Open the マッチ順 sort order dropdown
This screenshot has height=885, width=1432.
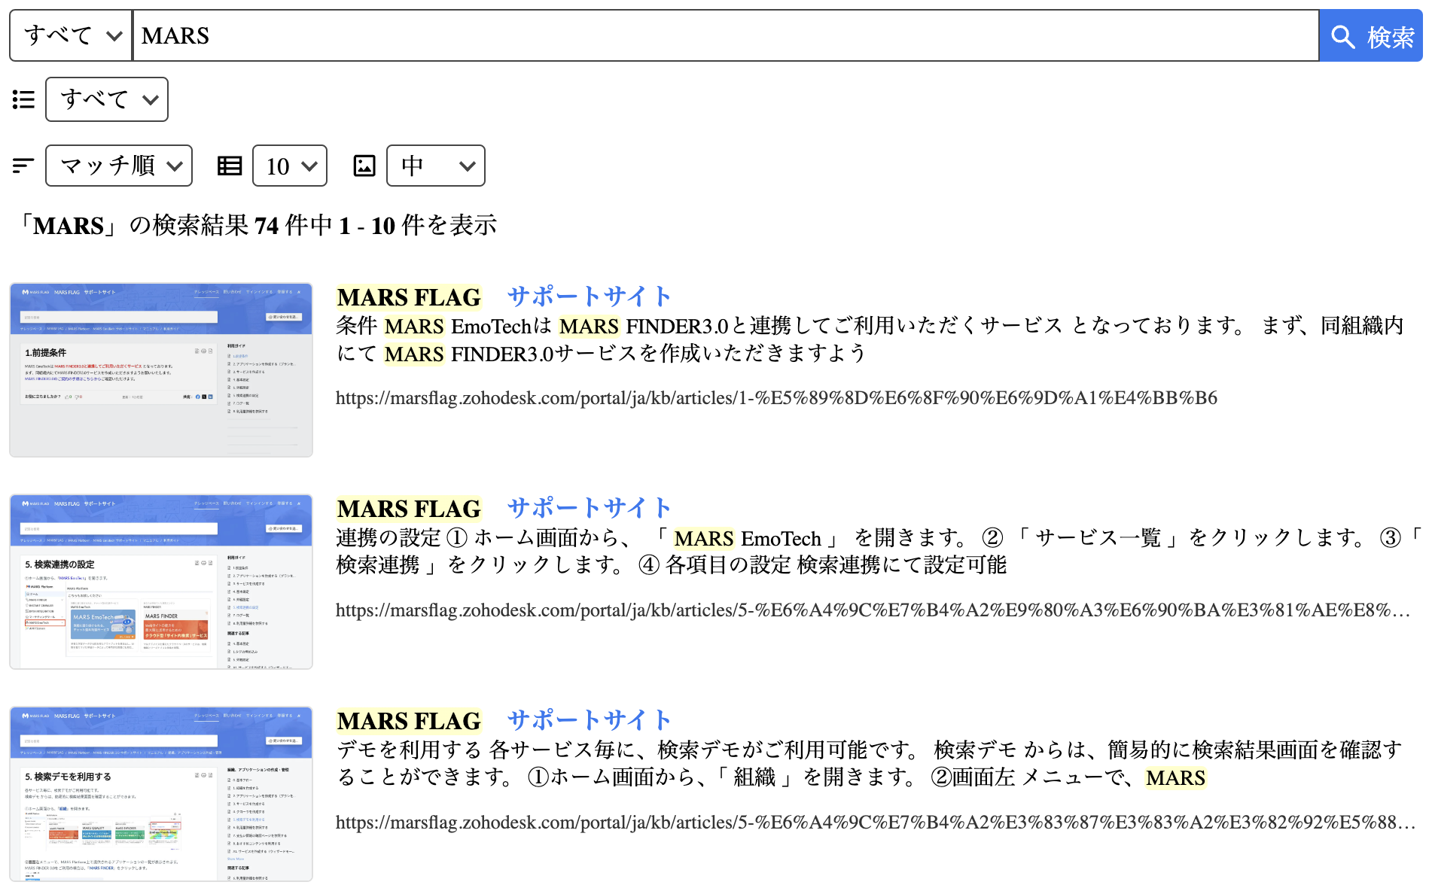(119, 166)
